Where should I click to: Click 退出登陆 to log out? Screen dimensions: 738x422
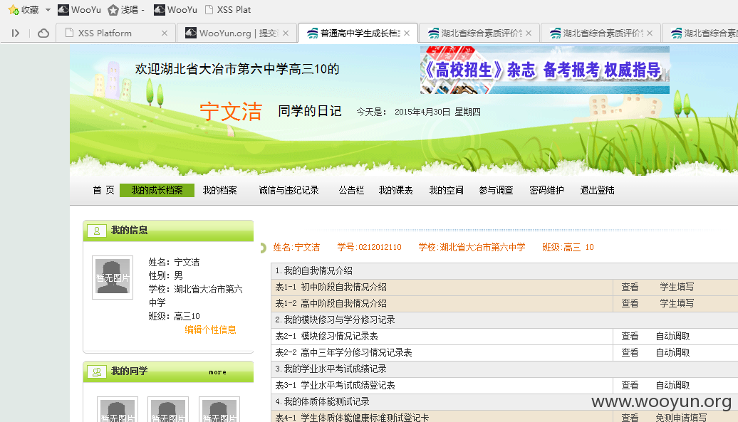[597, 190]
